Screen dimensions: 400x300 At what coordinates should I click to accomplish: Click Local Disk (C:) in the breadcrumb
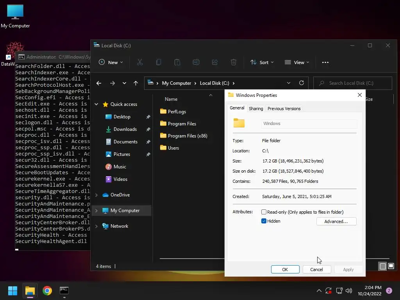click(214, 83)
